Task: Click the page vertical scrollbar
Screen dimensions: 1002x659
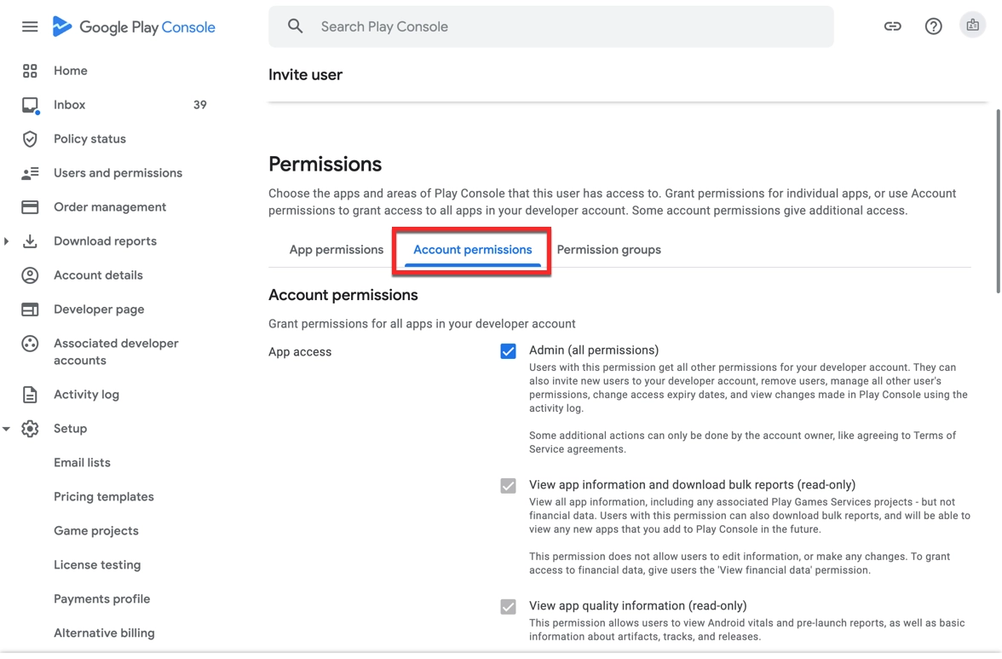Action: click(x=998, y=201)
